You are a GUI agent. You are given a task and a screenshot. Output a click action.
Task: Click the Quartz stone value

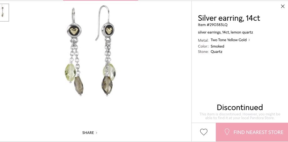pos(216,52)
